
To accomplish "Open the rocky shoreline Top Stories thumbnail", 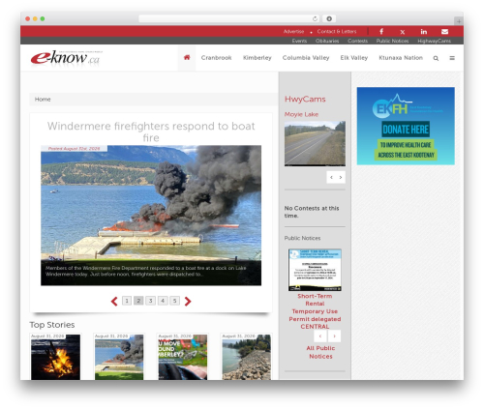I will click(x=246, y=357).
